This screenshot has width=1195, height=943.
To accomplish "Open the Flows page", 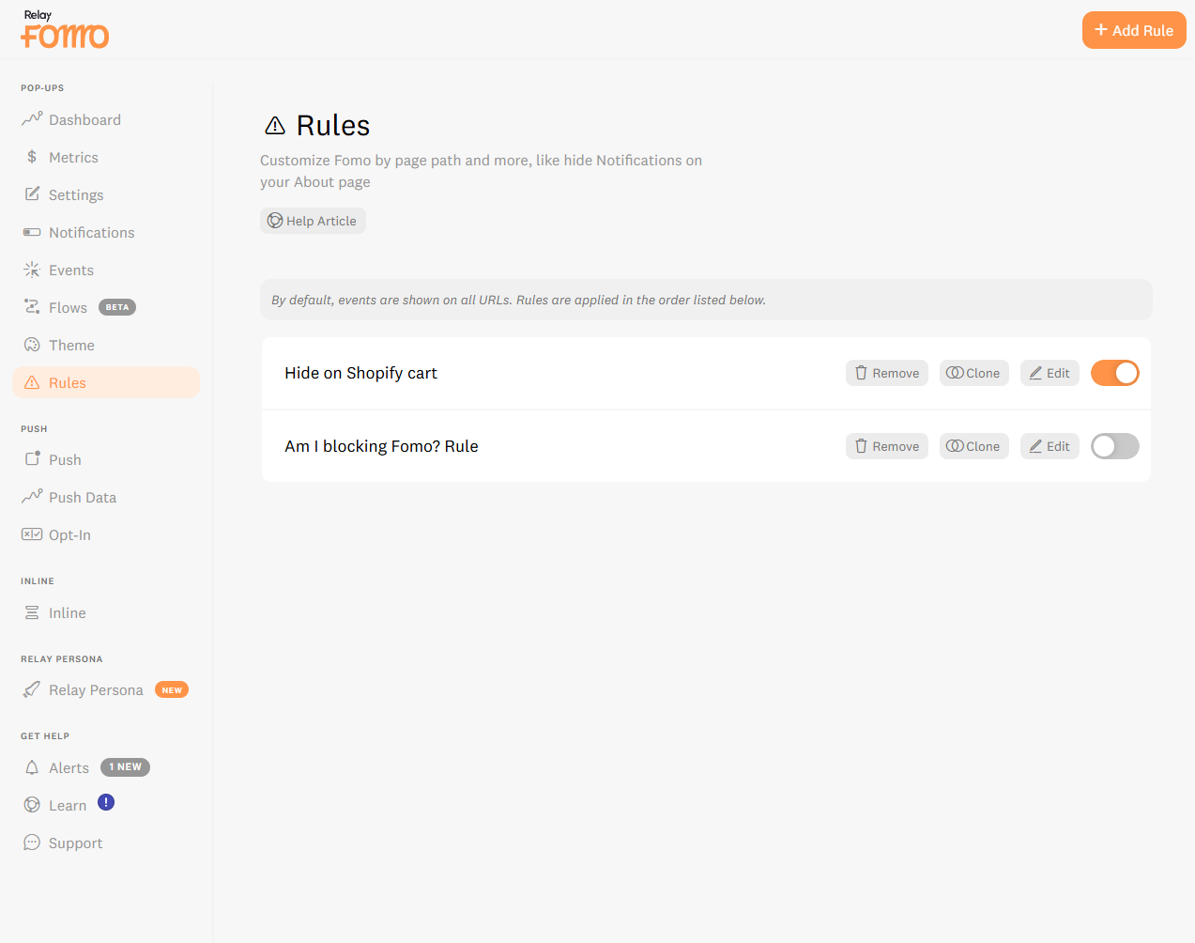I will [106, 307].
